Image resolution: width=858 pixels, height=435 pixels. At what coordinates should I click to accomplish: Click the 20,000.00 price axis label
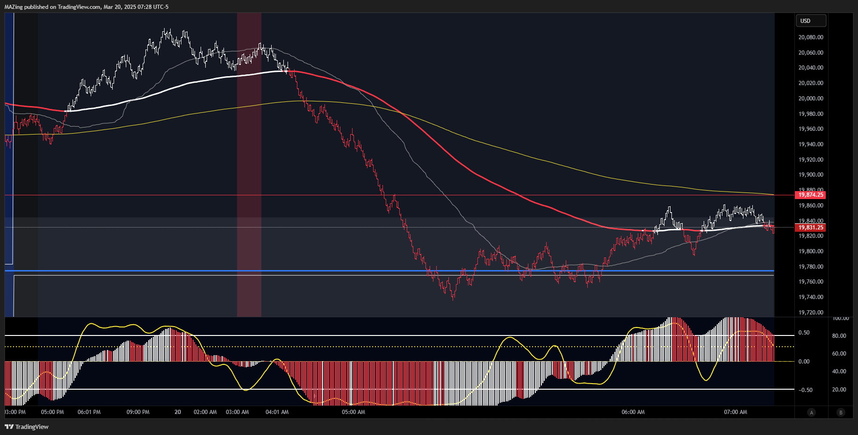811,99
